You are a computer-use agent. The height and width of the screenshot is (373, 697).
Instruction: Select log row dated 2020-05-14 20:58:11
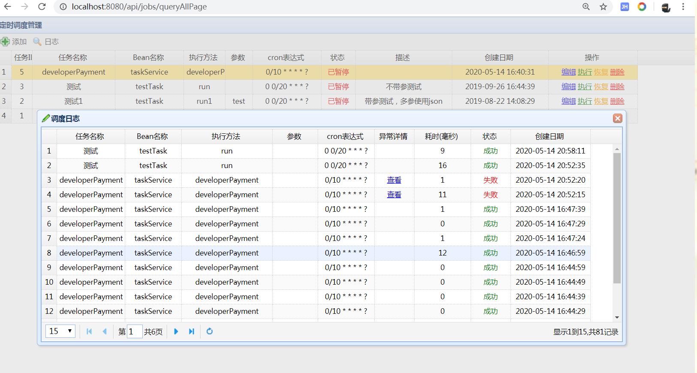[x=316, y=151]
